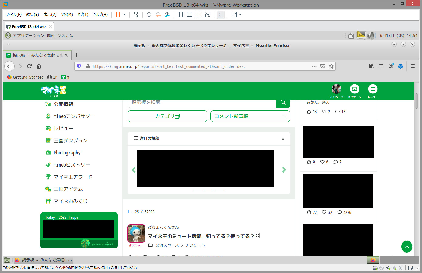Toggle VMware full screen mode icon

[199, 15]
